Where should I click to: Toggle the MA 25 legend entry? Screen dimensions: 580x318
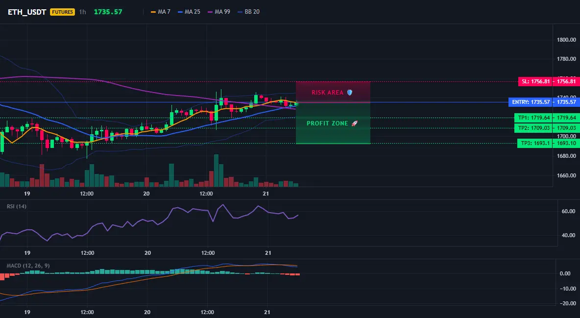189,12
